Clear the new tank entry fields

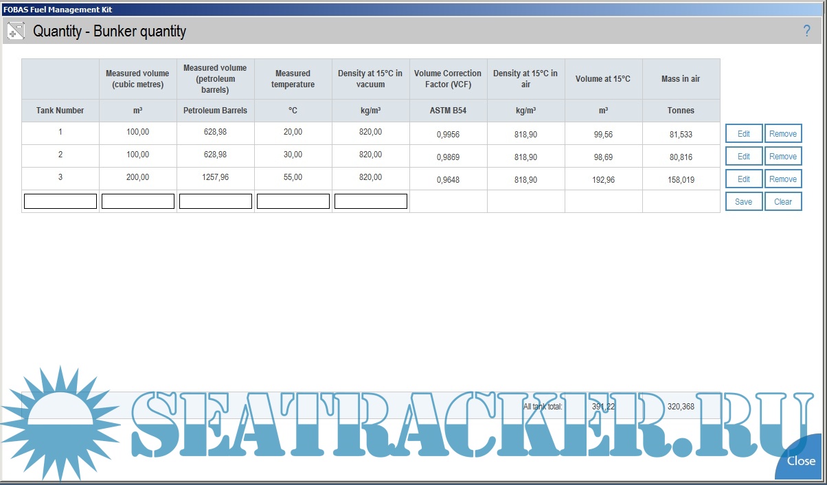tap(782, 202)
